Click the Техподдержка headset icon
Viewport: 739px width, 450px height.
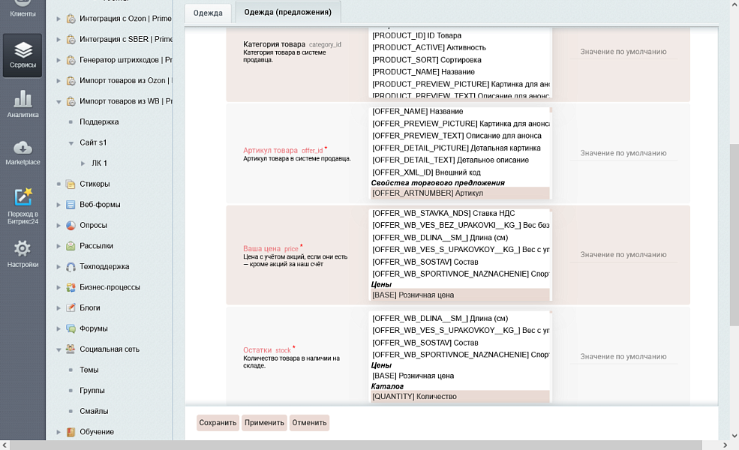(71, 266)
